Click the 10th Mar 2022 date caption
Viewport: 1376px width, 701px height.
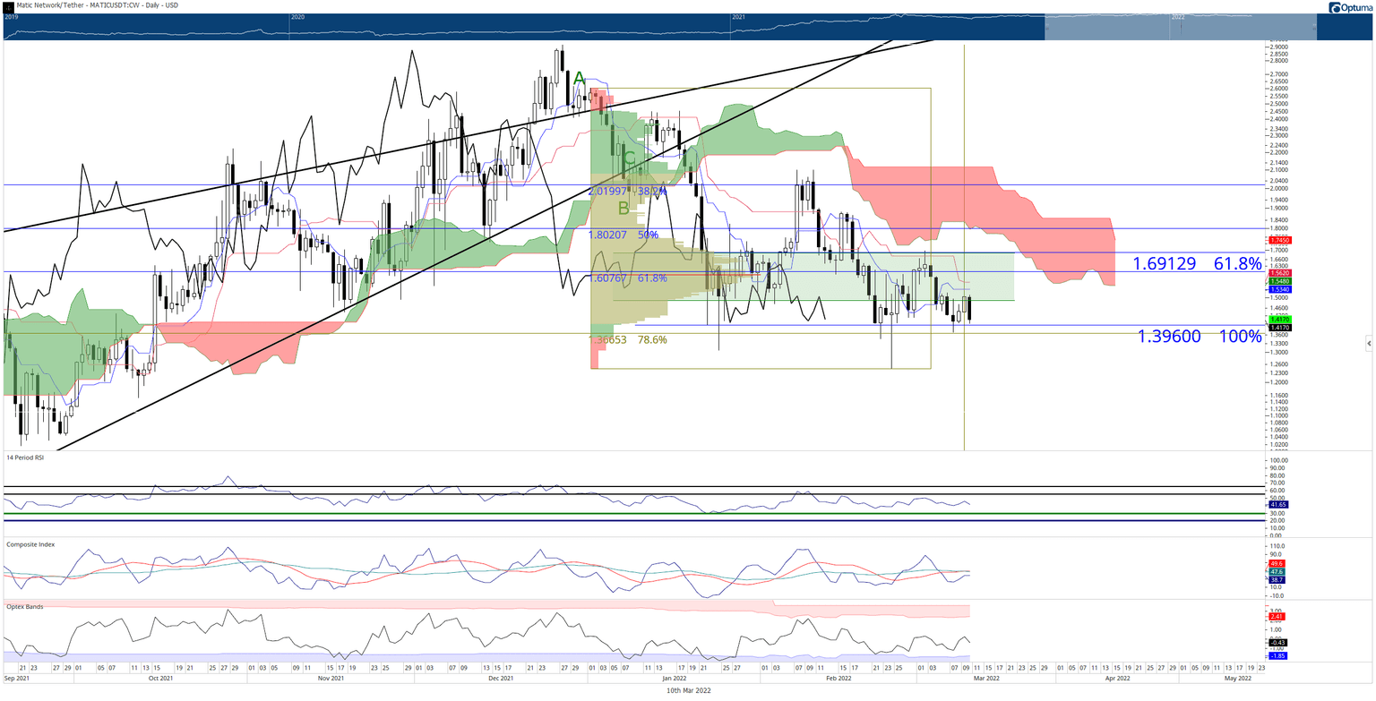point(688,690)
